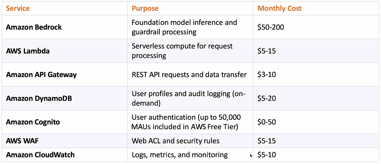
Task: Select the $3-10 monthly cost cell
Action: pos(266,75)
